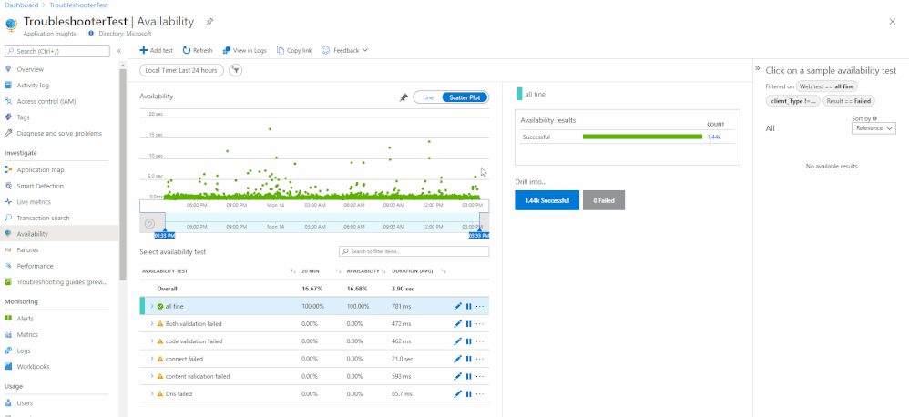Image resolution: width=909 pixels, height=417 pixels.
Task: Open more options for all fine
Action: coord(480,307)
